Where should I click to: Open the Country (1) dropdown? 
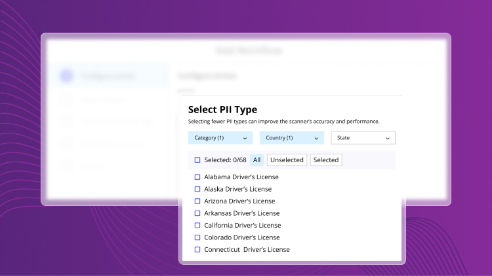291,138
